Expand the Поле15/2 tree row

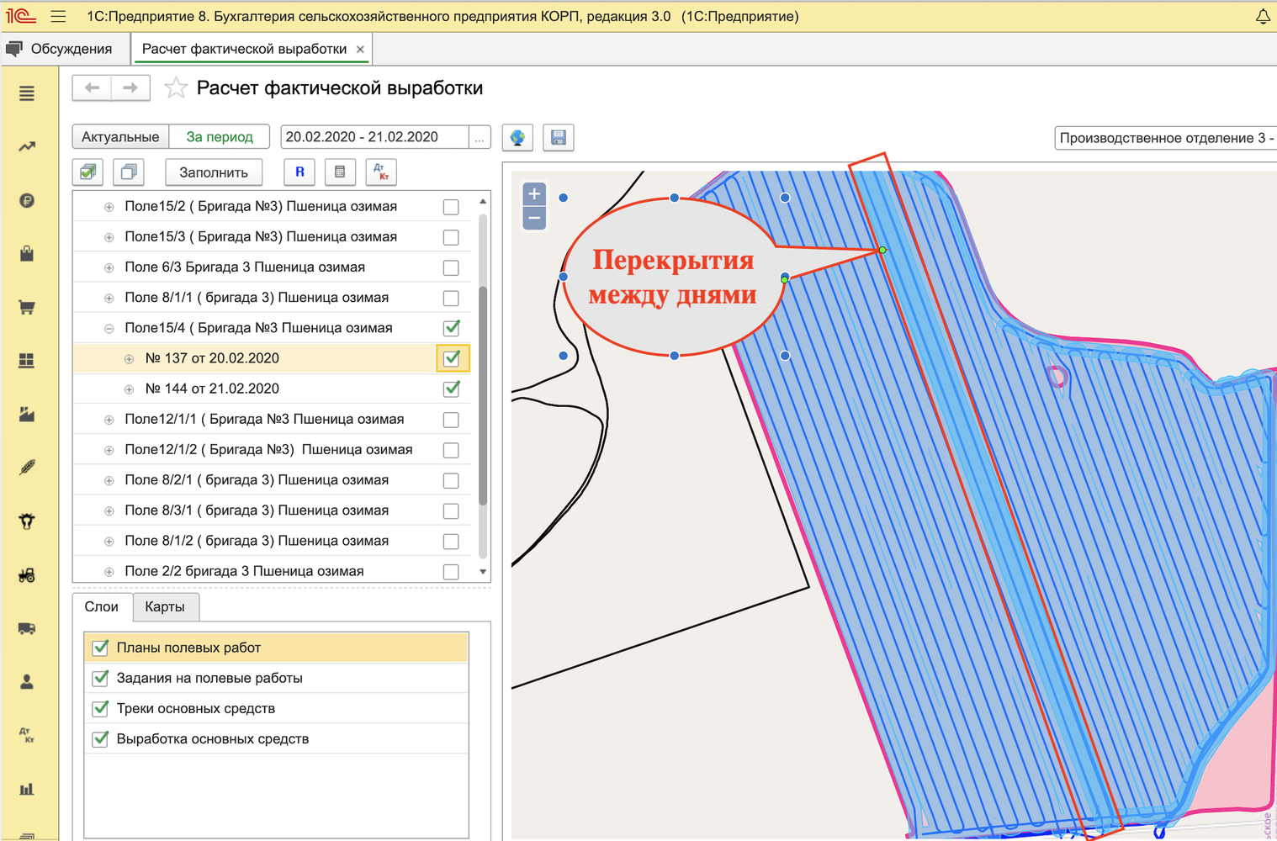pyautogui.click(x=109, y=207)
